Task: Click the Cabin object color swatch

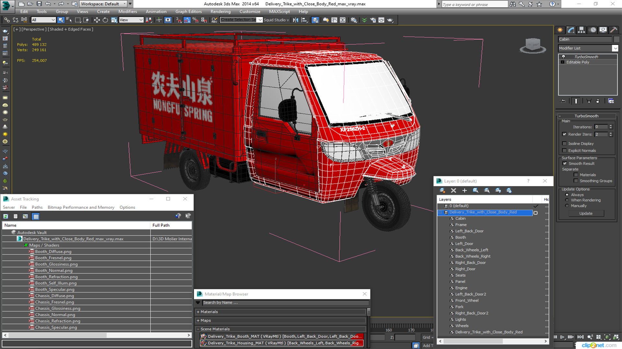Action: point(616,39)
